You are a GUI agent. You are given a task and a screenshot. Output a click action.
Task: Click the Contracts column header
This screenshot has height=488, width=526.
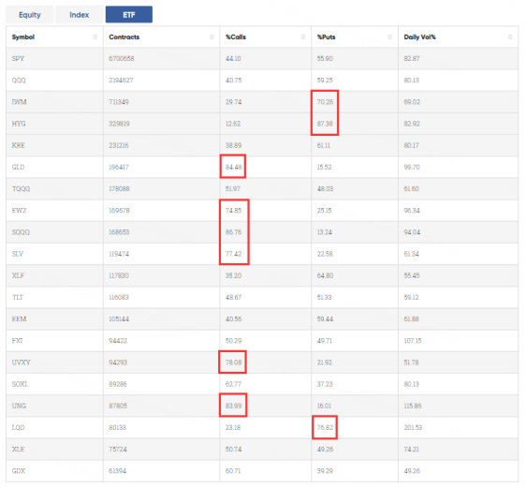tap(162, 37)
